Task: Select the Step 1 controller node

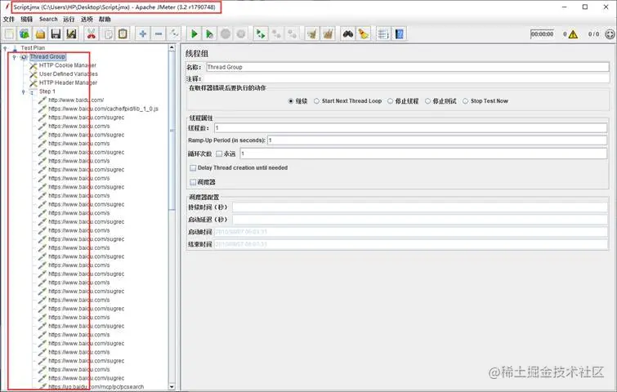Action: tap(47, 91)
